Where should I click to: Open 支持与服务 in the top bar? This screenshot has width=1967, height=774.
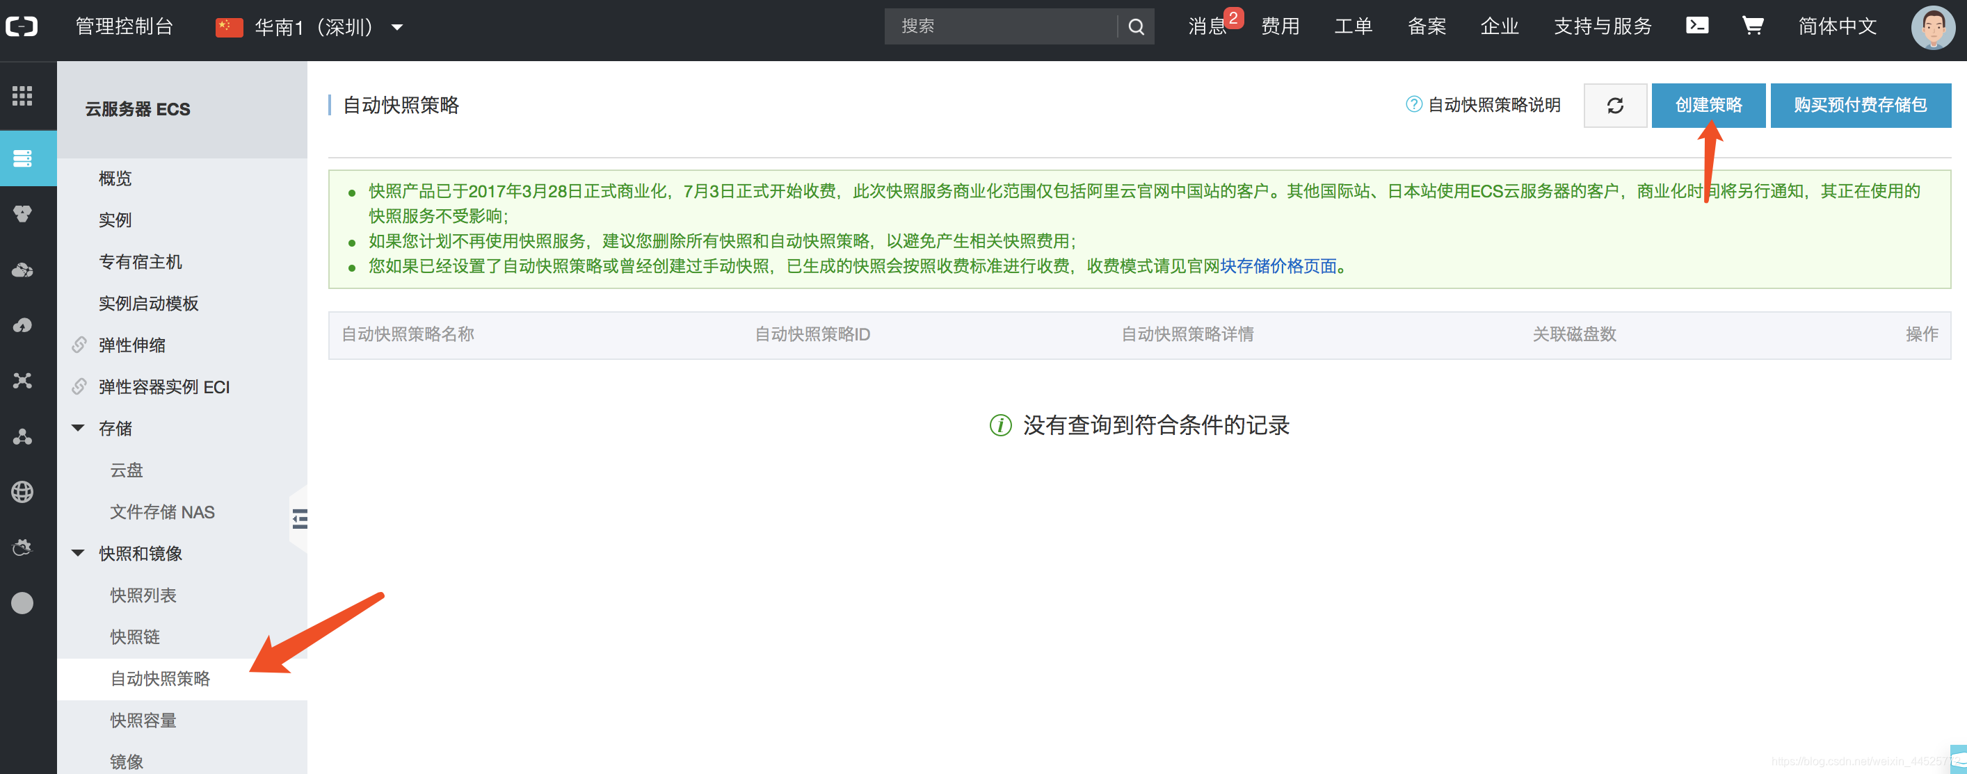pos(1603,26)
